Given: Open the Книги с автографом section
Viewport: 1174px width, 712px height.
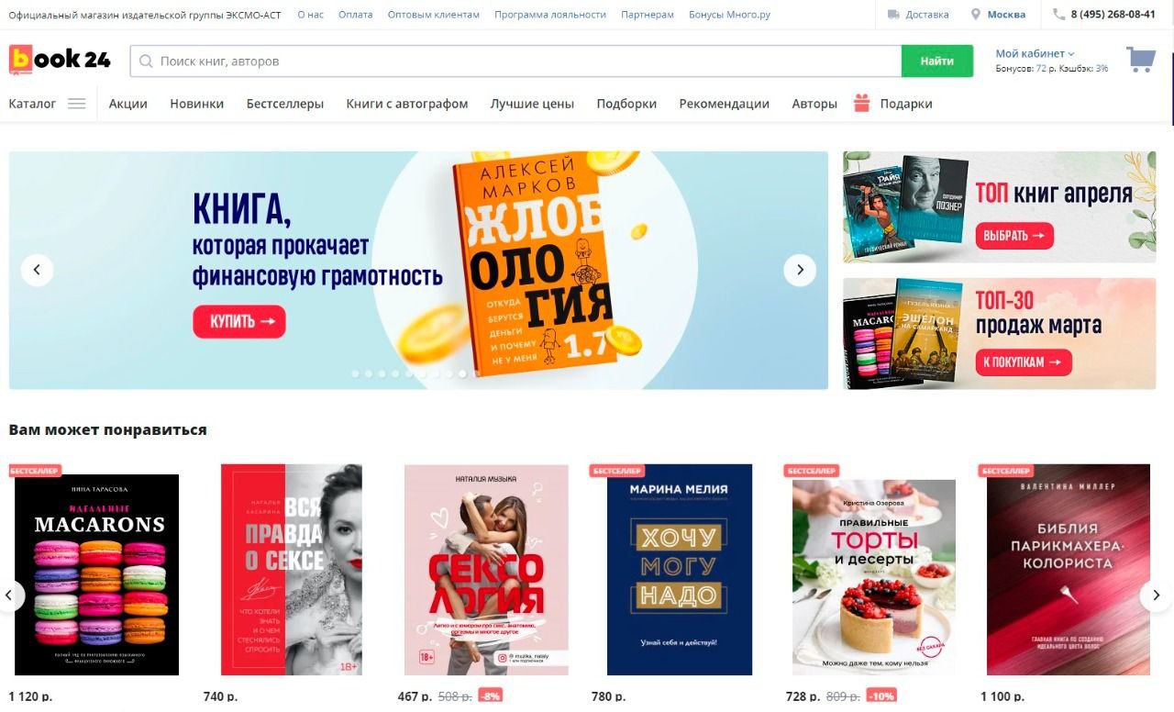Looking at the screenshot, I should (407, 104).
